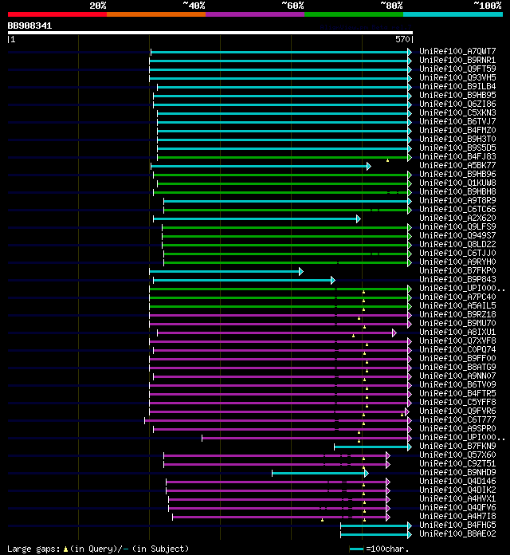Click the red 20% legend color segment

[57, 14]
